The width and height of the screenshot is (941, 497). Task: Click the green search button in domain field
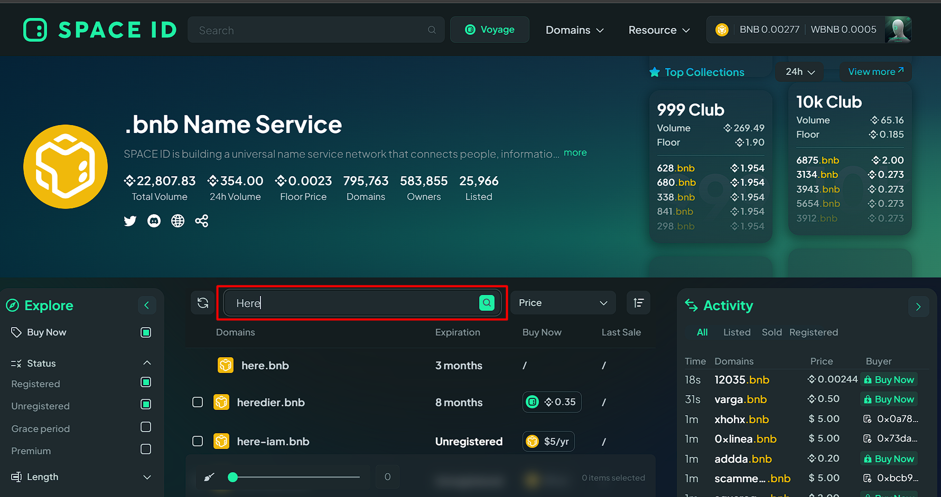[487, 303]
